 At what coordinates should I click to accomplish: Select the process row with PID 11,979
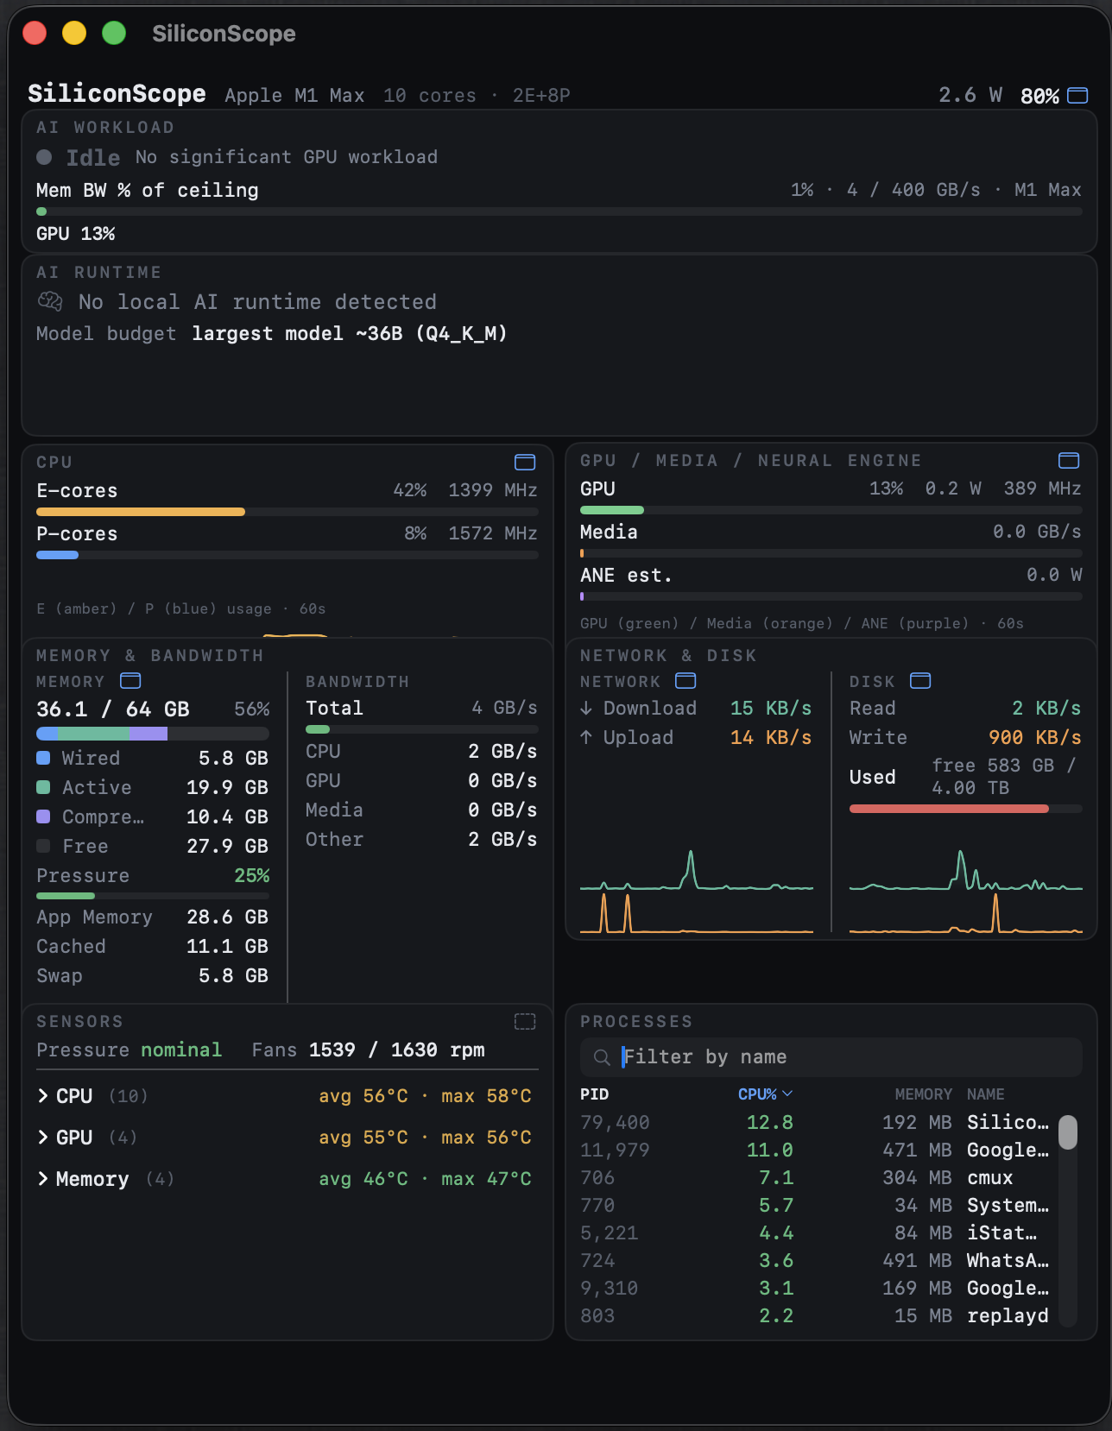click(814, 1150)
